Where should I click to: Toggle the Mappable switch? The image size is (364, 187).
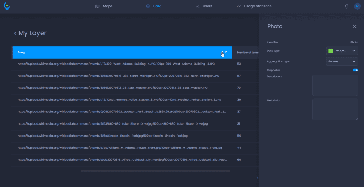355,70
